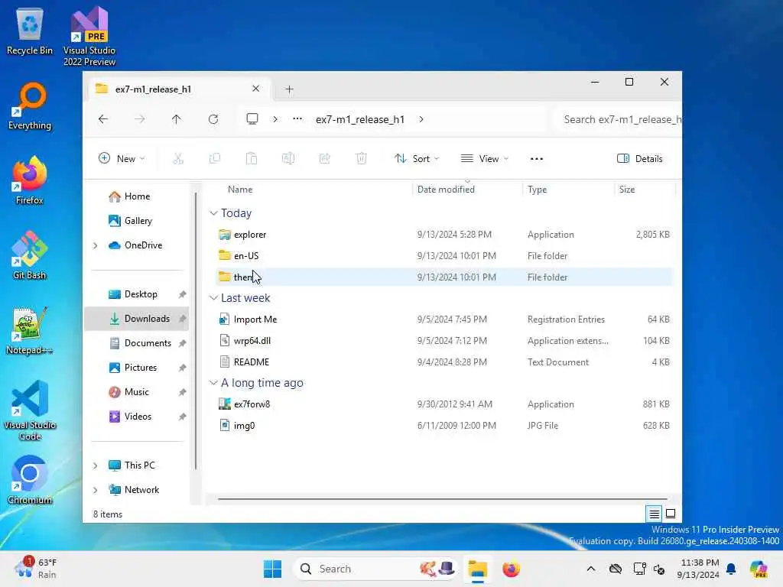
Task: Click the This PC monitor icon in address bar
Action: click(252, 119)
